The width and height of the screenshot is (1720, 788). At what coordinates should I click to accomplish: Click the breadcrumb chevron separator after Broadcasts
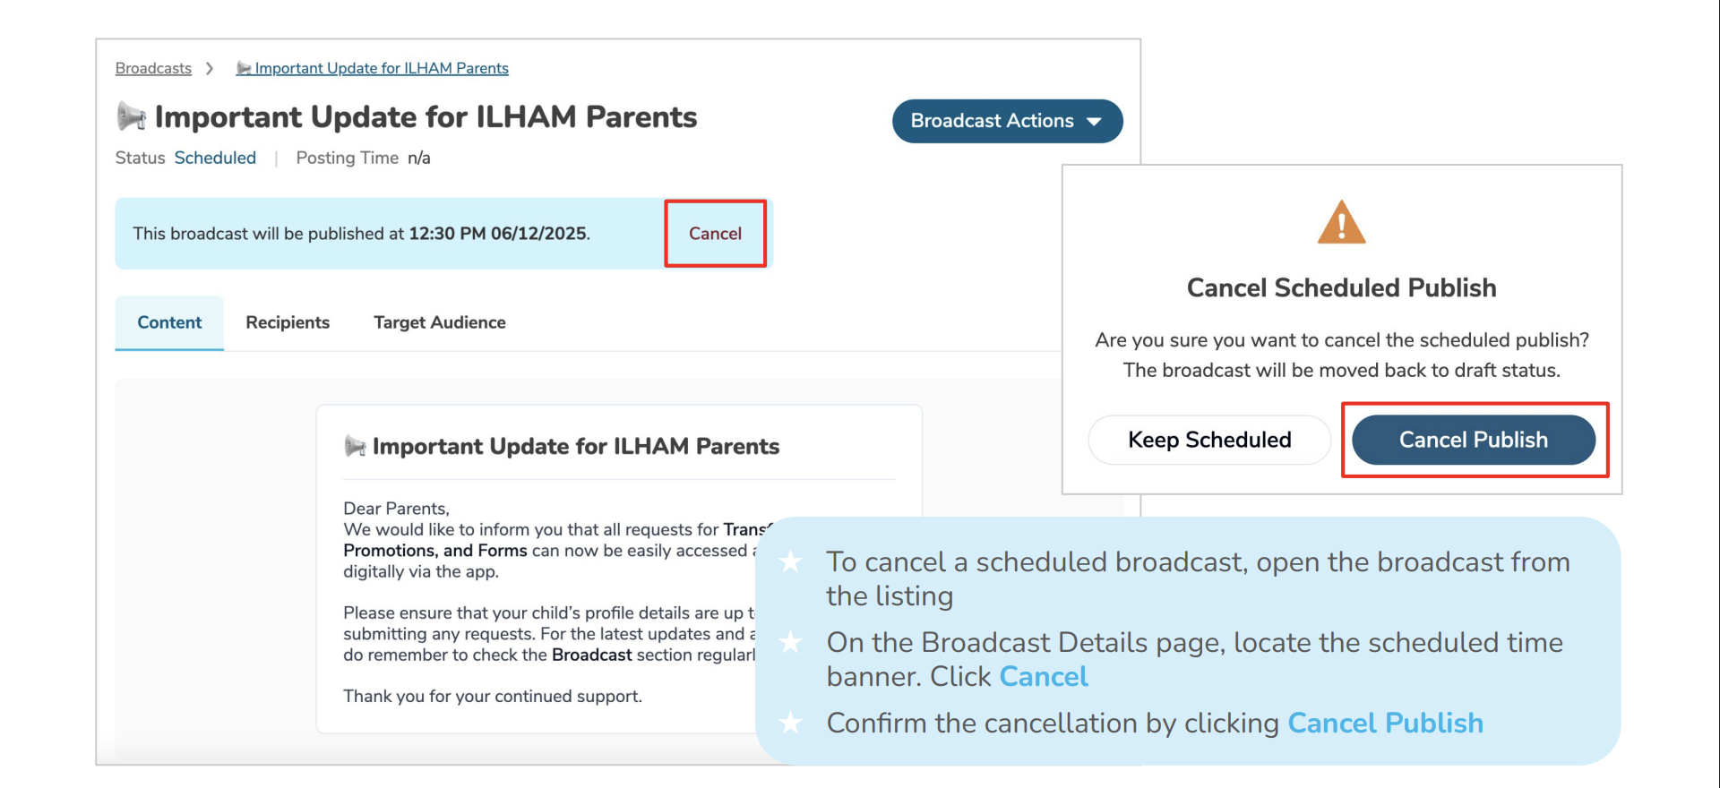coord(210,69)
